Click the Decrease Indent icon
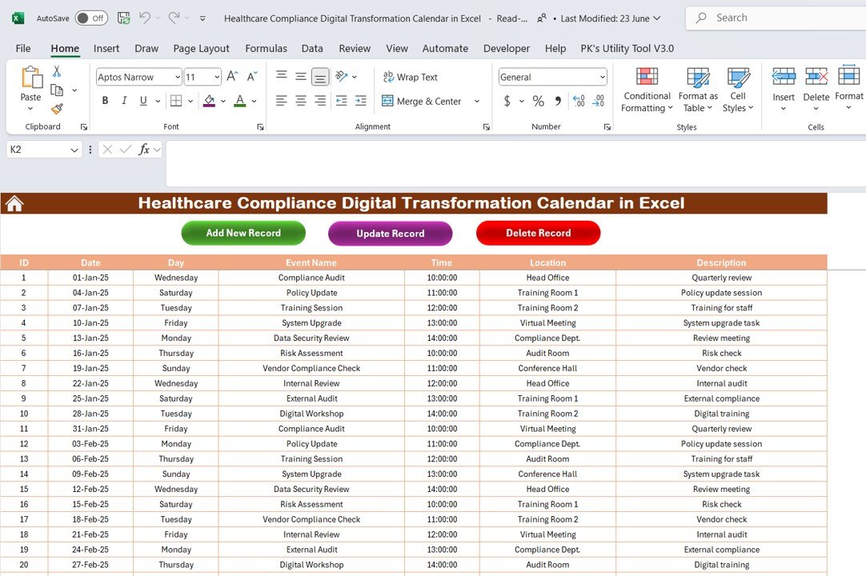 click(342, 101)
